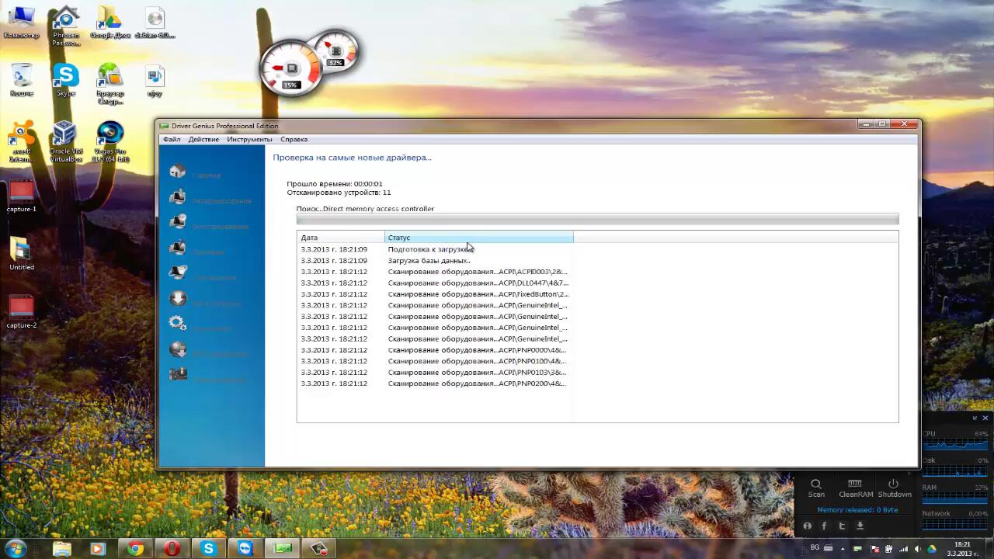Click the globe icon in sidebar
The image size is (994, 559).
coord(178,349)
